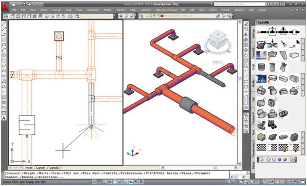Select the Move tool in Modify toolbar
307x186 pixels.
click(246, 50)
